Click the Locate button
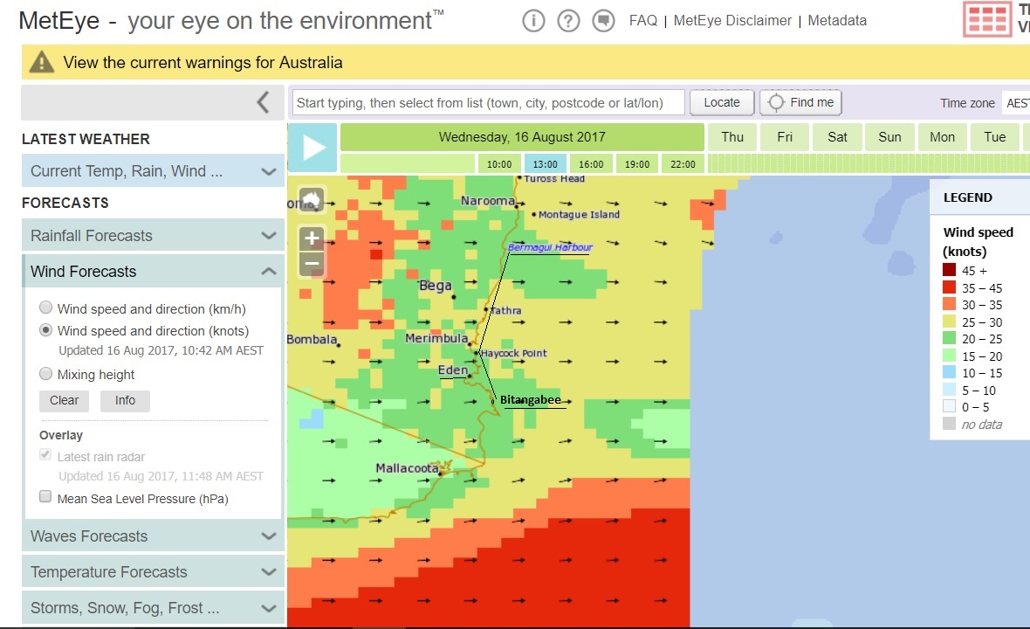Image resolution: width=1030 pixels, height=629 pixels. [x=721, y=102]
